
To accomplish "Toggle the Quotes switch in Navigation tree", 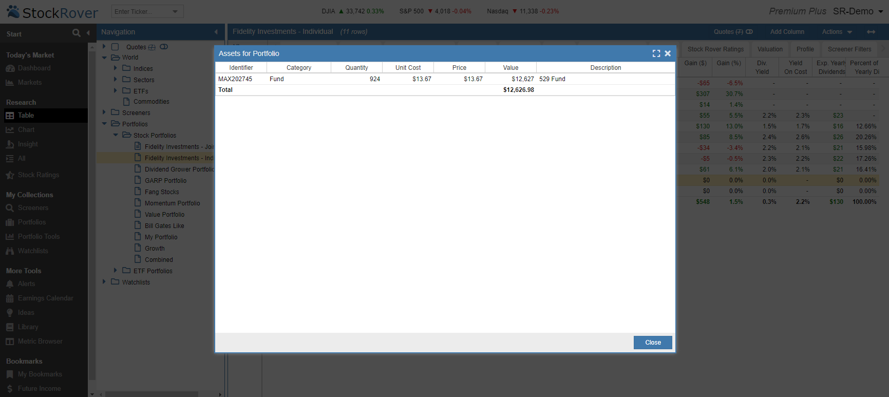I will coord(164,47).
